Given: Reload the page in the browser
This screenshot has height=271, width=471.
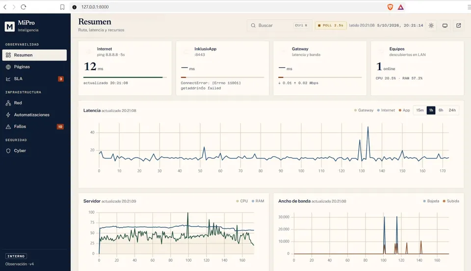Looking at the screenshot, I should tap(24, 7).
